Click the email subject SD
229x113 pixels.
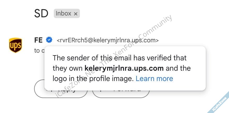coord(41,14)
